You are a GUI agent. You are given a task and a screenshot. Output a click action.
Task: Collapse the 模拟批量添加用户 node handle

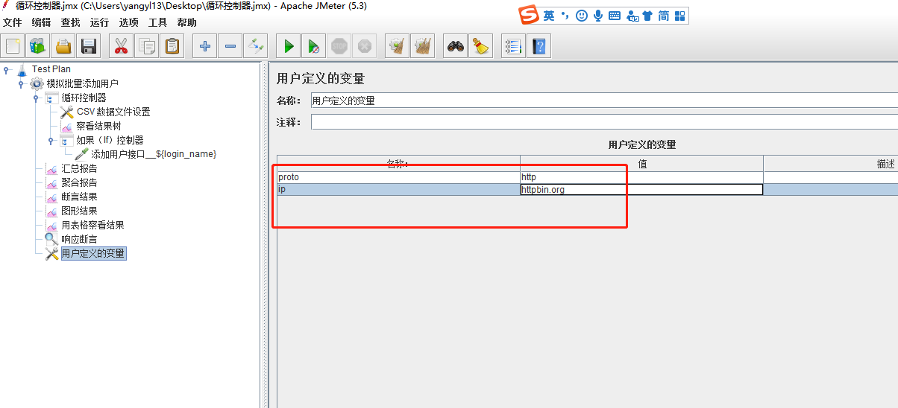22,83
